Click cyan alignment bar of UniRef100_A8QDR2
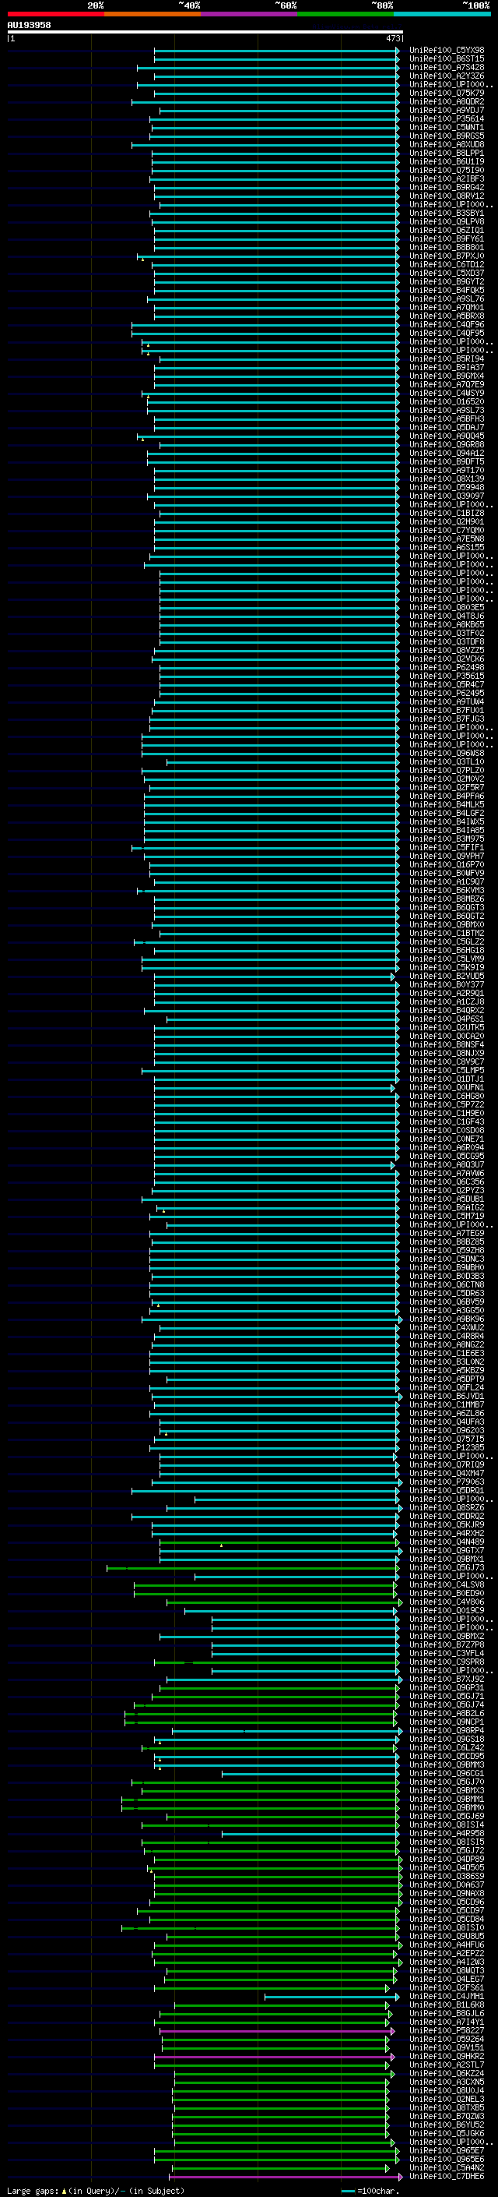Image resolution: width=498 pixels, height=2197 pixels. [265, 101]
